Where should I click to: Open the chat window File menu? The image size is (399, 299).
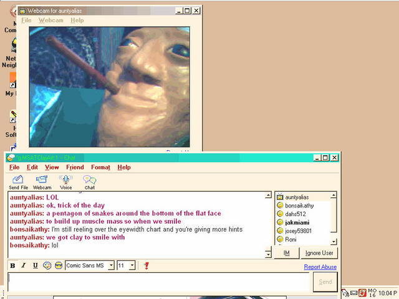pyautogui.click(x=14, y=168)
